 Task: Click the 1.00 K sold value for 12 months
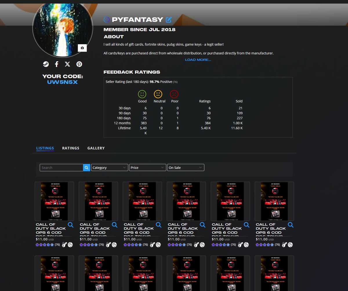click(238, 123)
